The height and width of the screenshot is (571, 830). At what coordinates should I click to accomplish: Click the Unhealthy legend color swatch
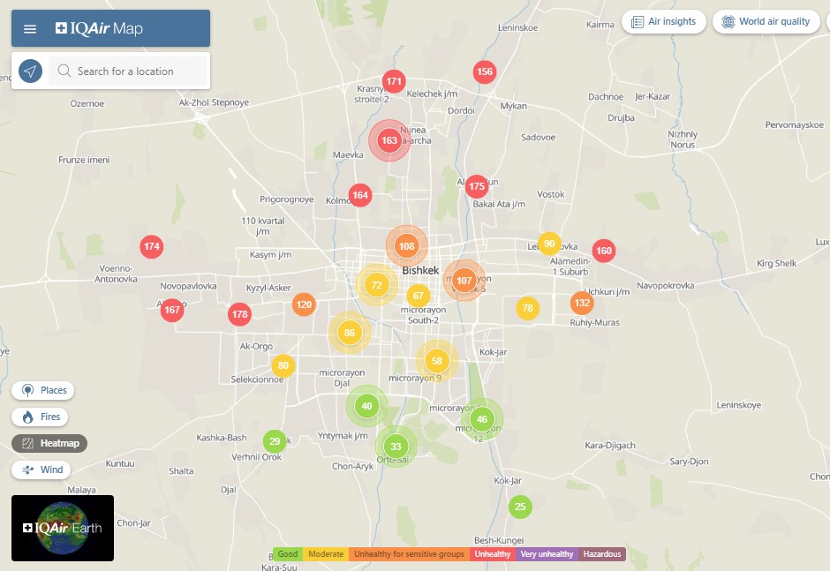coord(492,554)
